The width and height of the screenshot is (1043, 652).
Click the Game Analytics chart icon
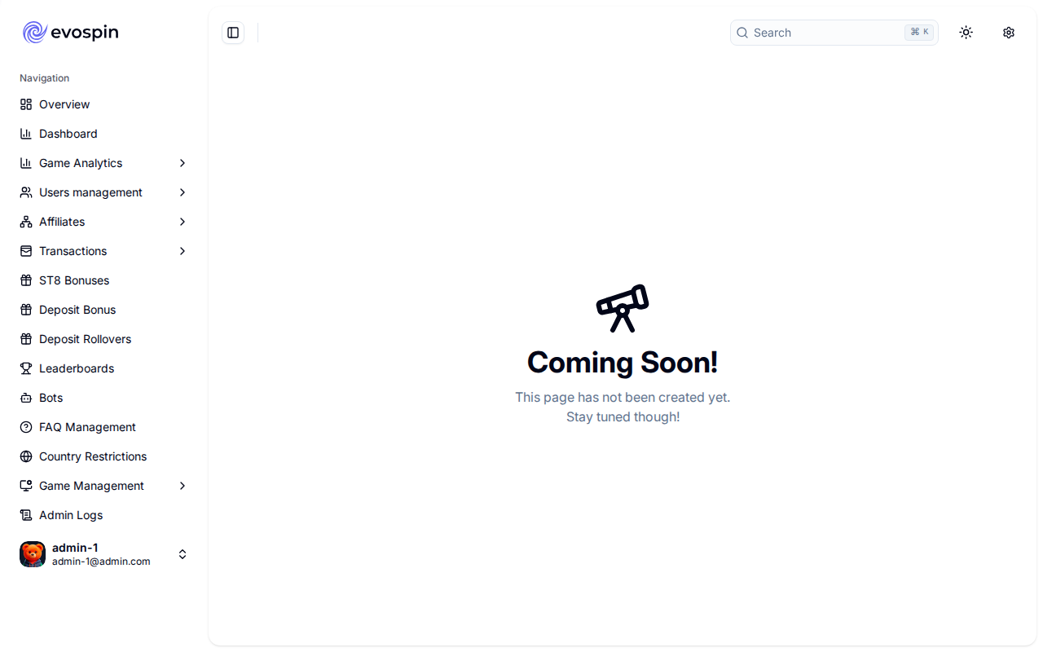26,163
